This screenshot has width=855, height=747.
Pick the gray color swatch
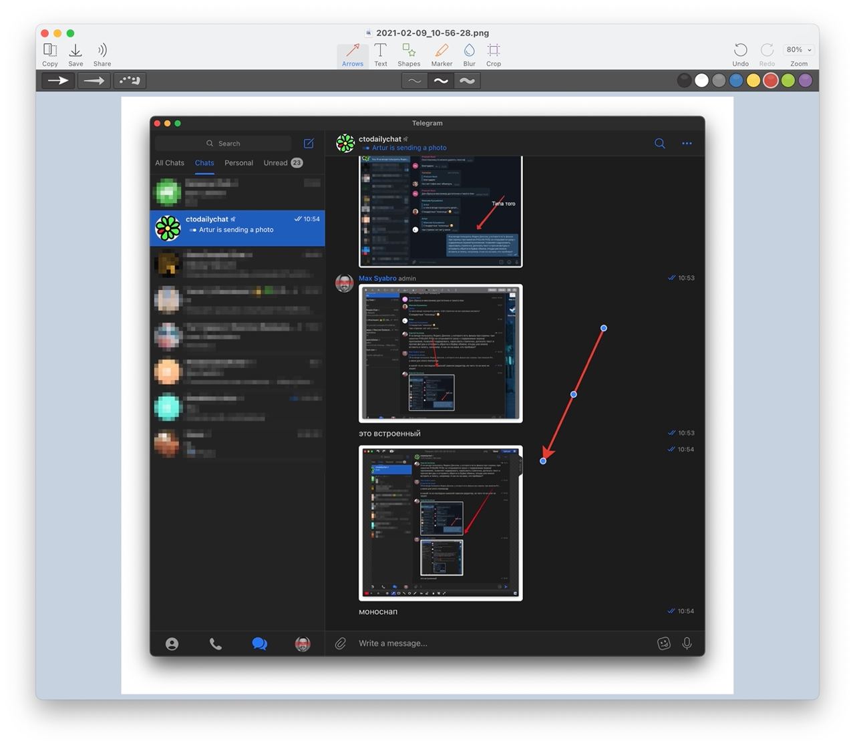point(719,81)
